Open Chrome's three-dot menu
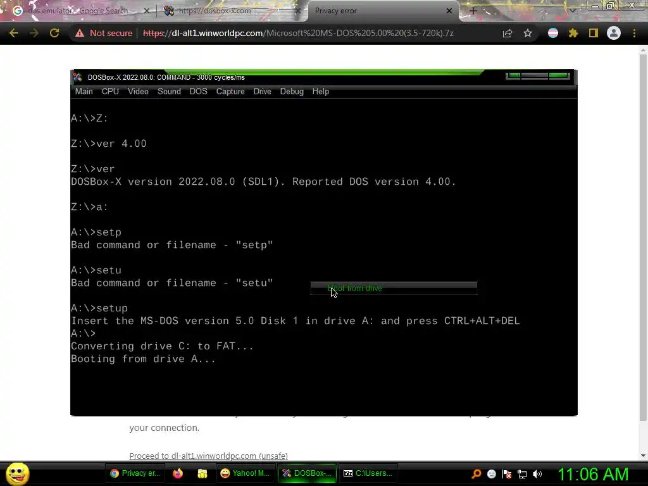Image resolution: width=648 pixels, height=486 pixels. [x=634, y=33]
